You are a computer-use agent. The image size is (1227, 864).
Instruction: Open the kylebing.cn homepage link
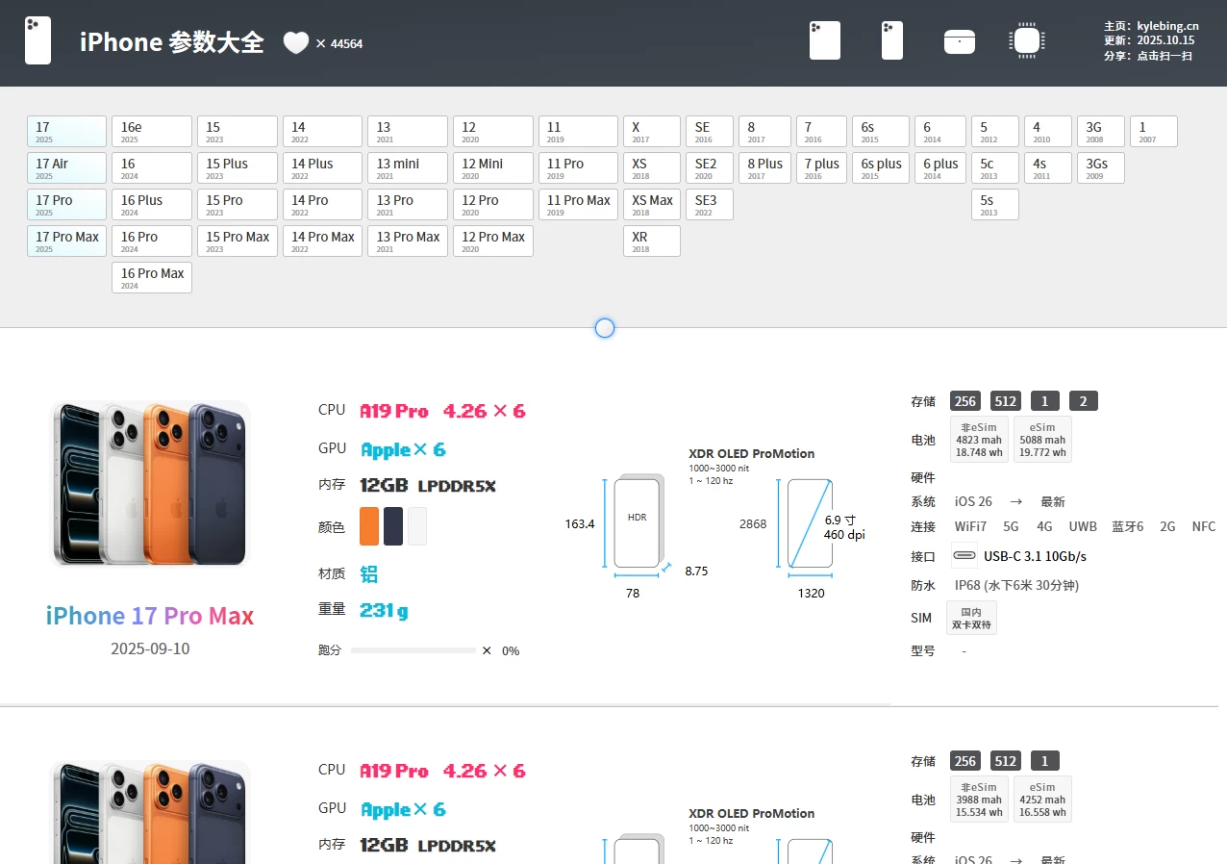tap(1166, 26)
